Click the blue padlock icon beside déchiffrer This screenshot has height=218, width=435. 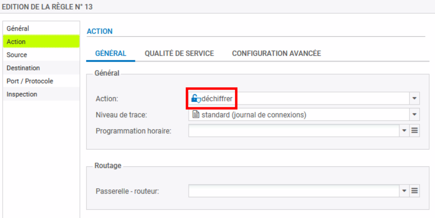(196, 99)
